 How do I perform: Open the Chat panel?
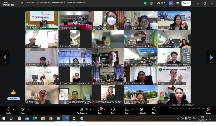pyautogui.click(x=100, y=110)
